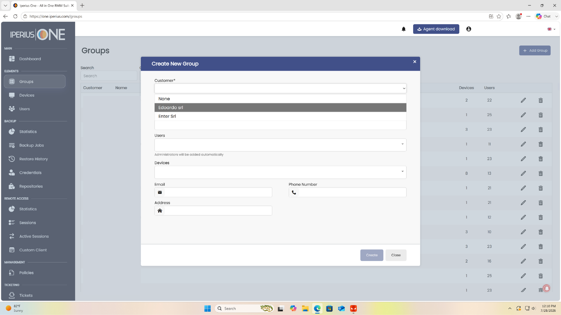Expand the Users dropdown
Viewport: 561px width, 315px height.
280,145
